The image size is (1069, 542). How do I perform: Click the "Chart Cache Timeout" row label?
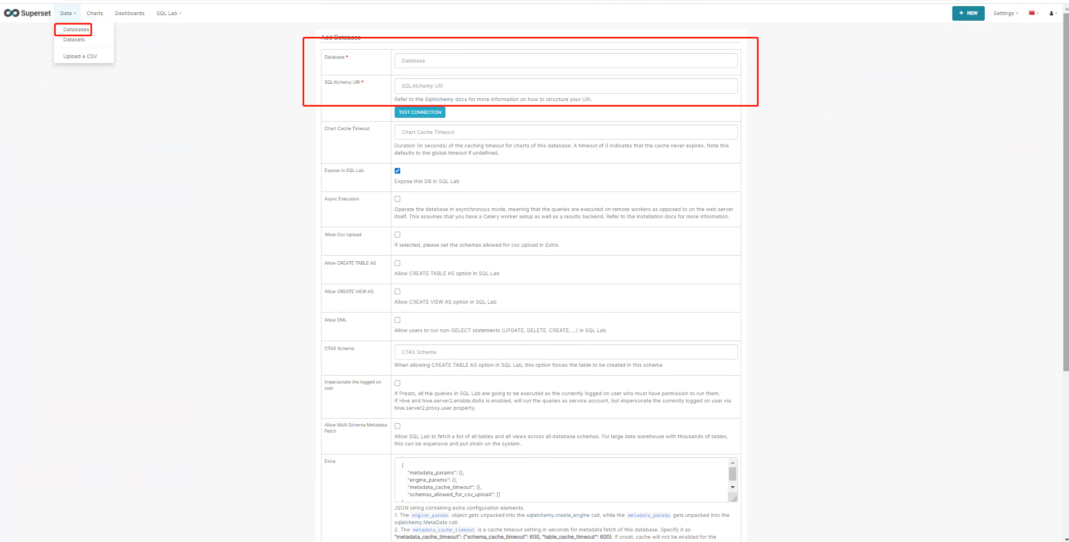click(x=347, y=129)
